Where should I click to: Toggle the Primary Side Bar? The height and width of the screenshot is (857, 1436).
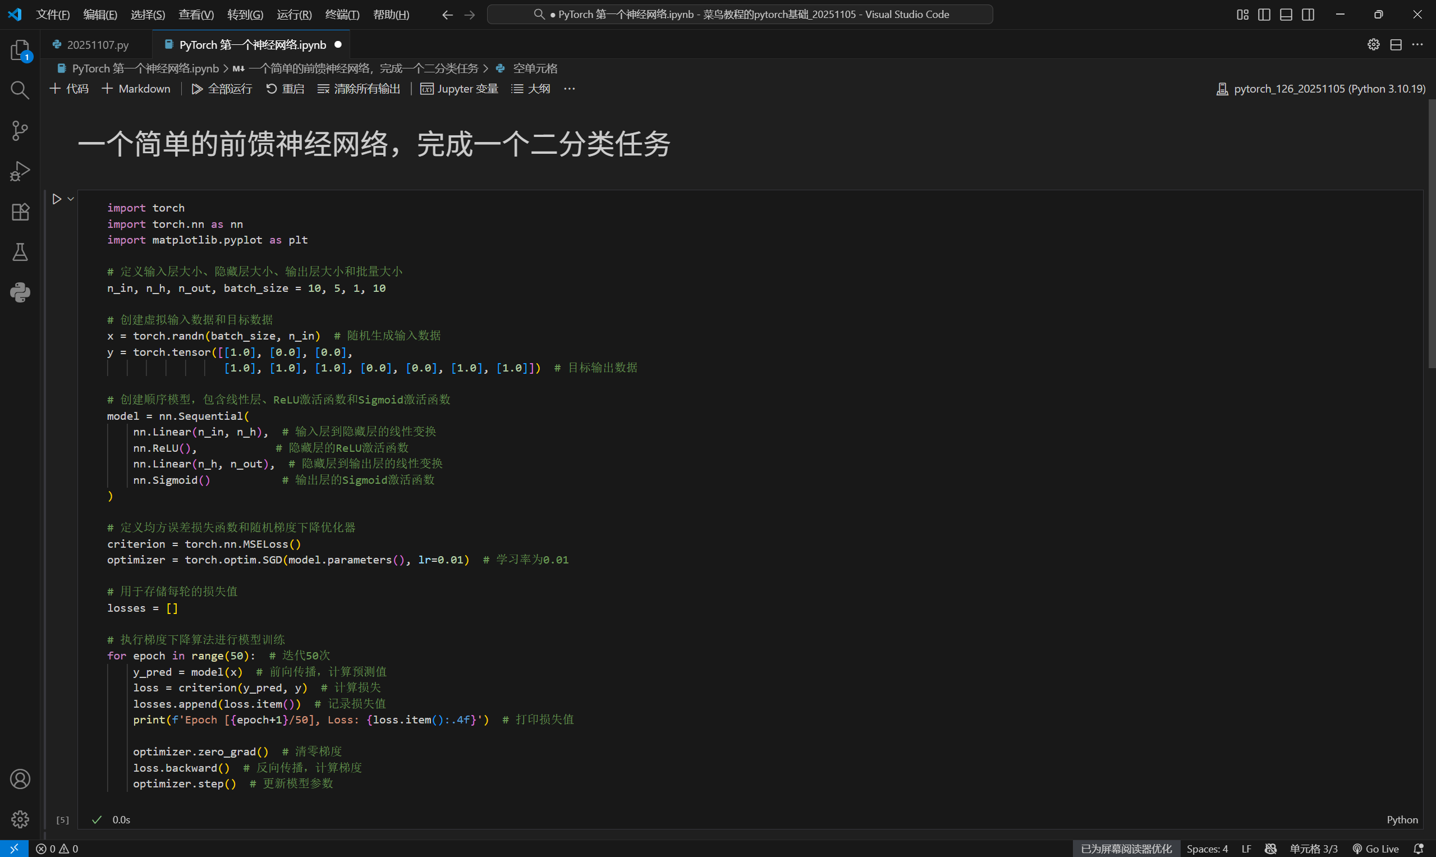tap(1264, 15)
